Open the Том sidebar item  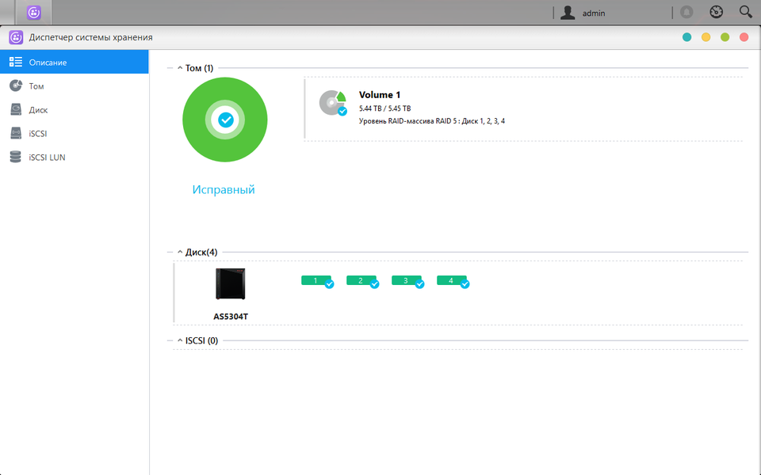(75, 86)
